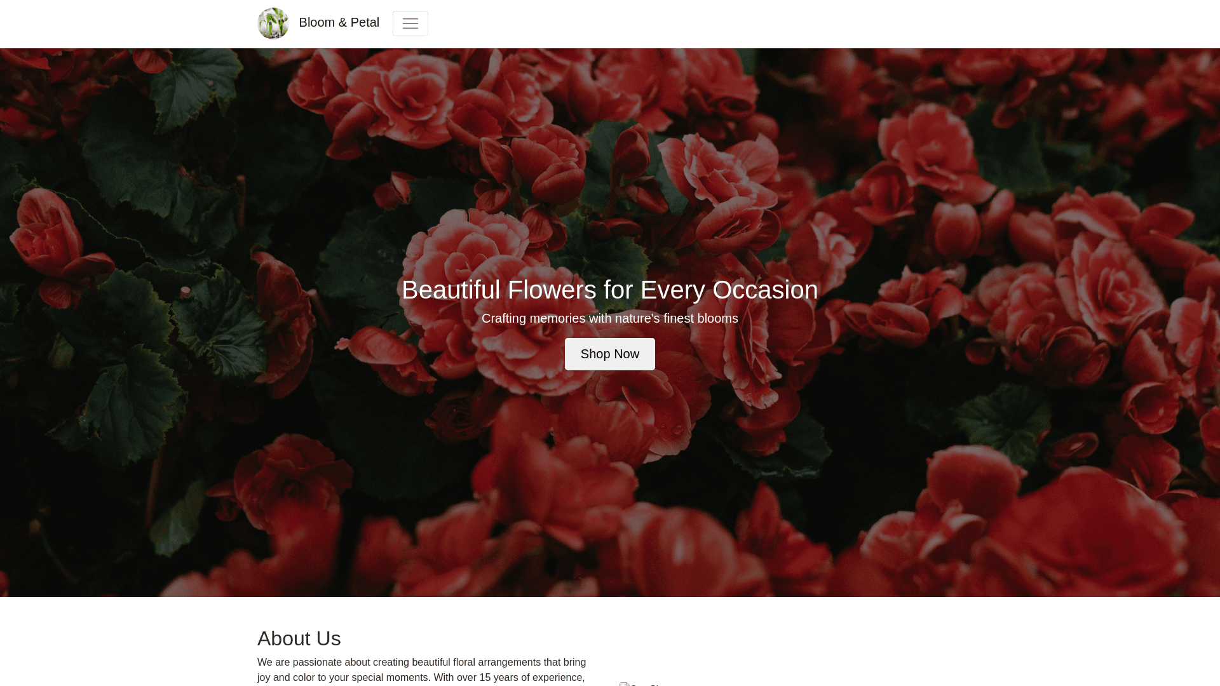Click the Crafting memories subtitle text
Image resolution: width=1220 pixels, height=686 pixels.
(610, 318)
